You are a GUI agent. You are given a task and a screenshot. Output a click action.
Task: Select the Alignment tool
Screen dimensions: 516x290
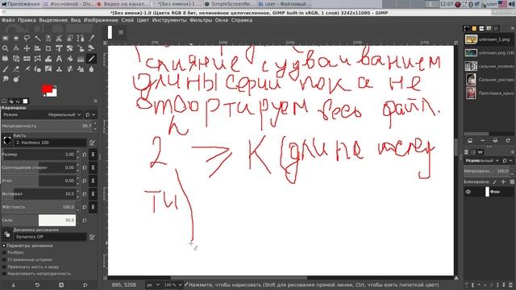coord(38,48)
